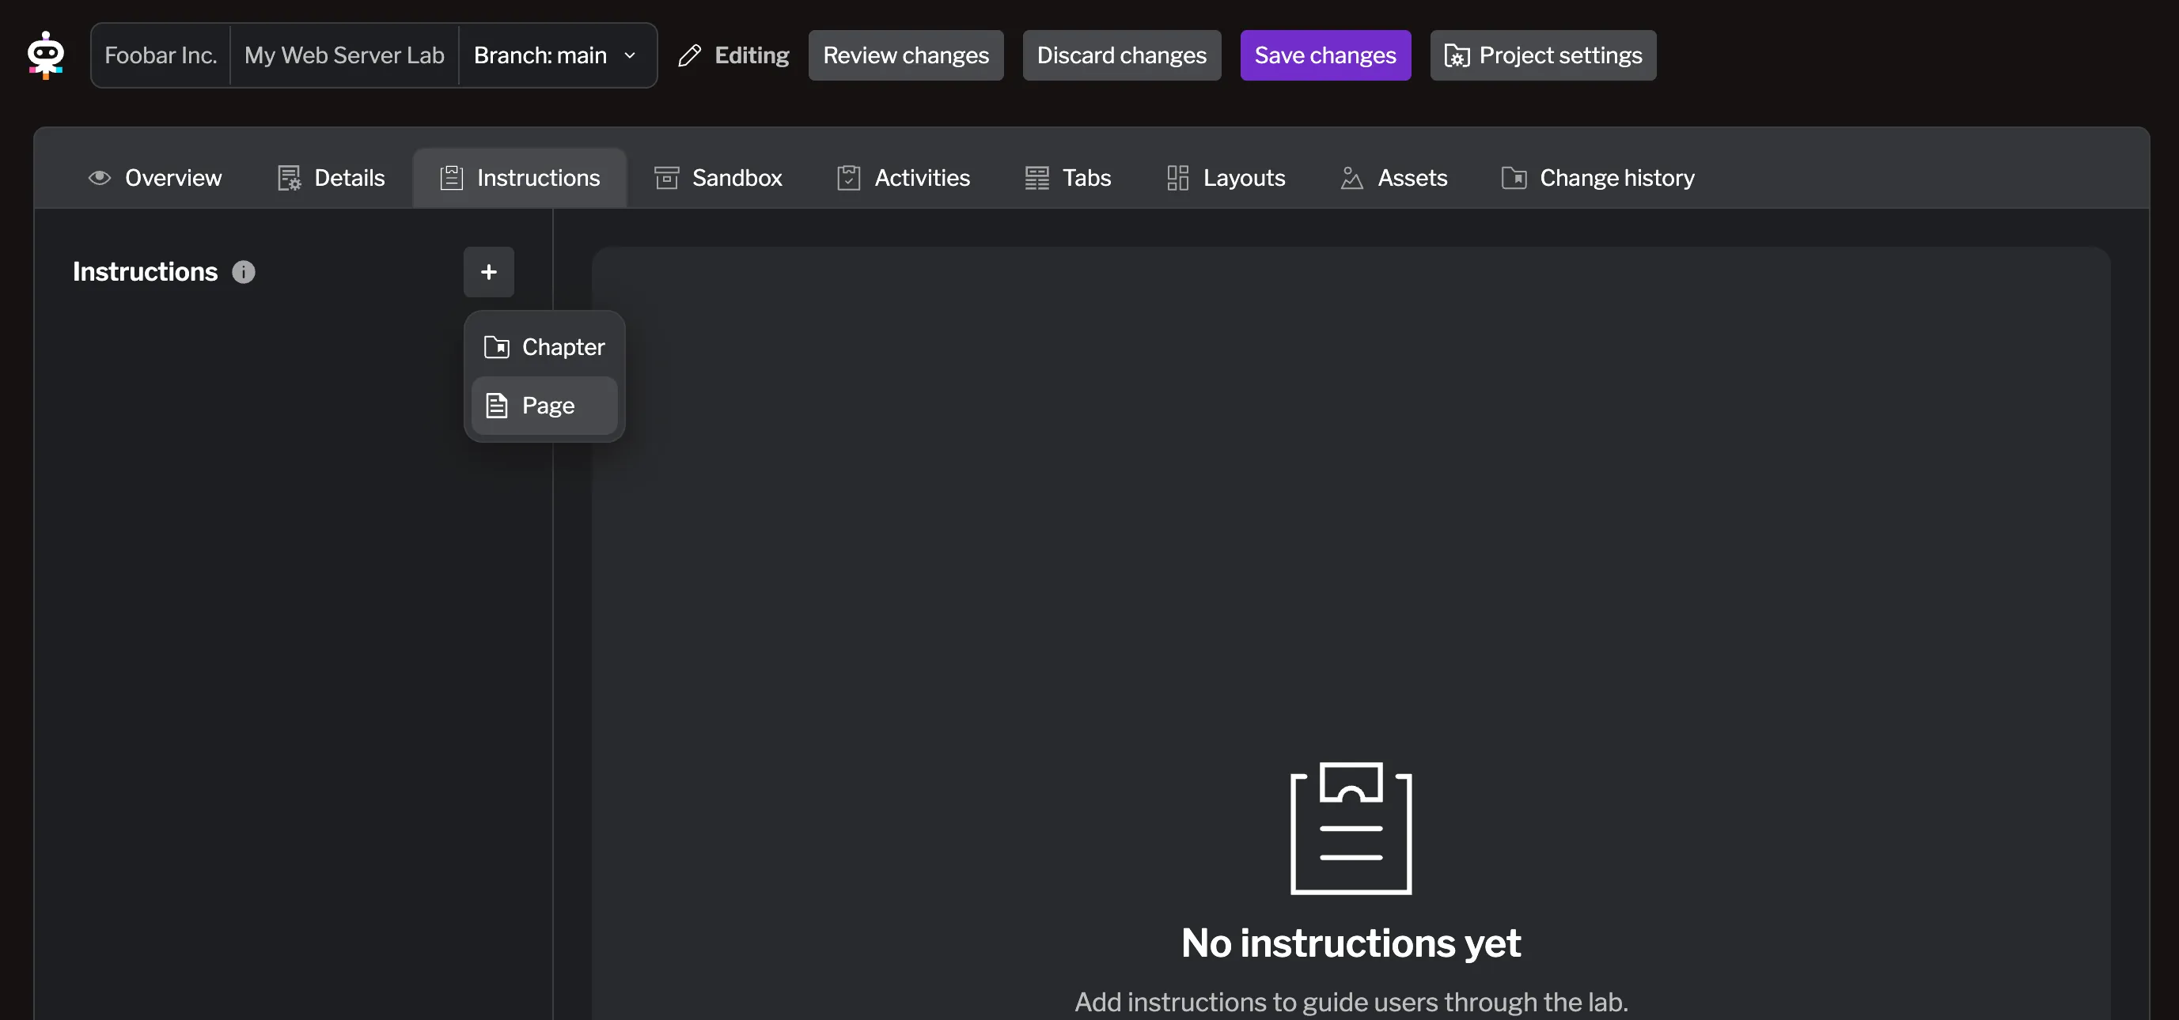Click the Activities clipboard icon
The height and width of the screenshot is (1020, 2179).
tap(848, 177)
